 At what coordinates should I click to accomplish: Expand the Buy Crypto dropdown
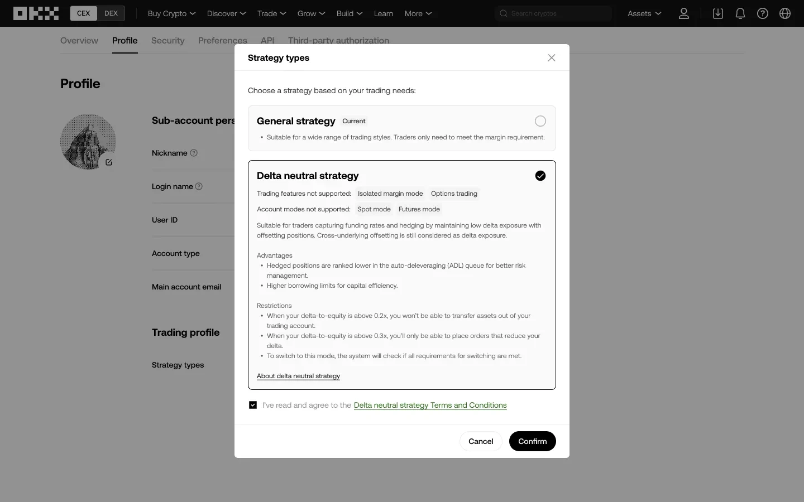coord(171,13)
